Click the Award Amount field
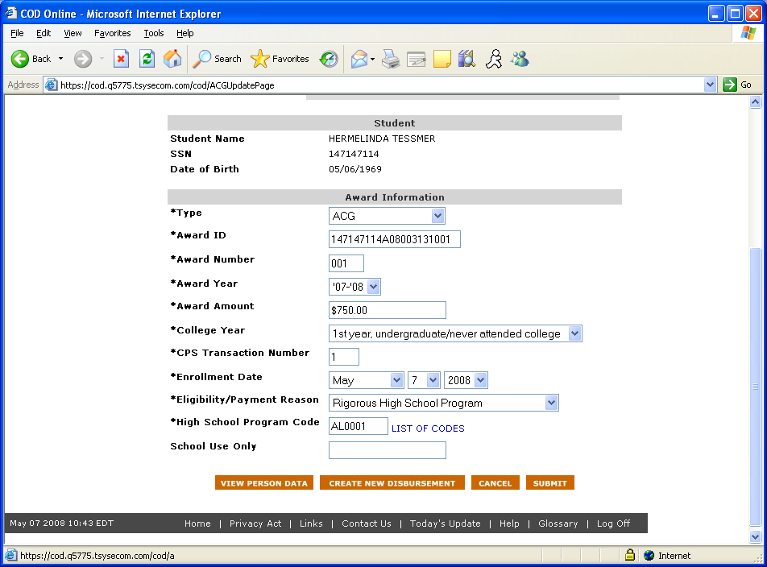 [387, 310]
